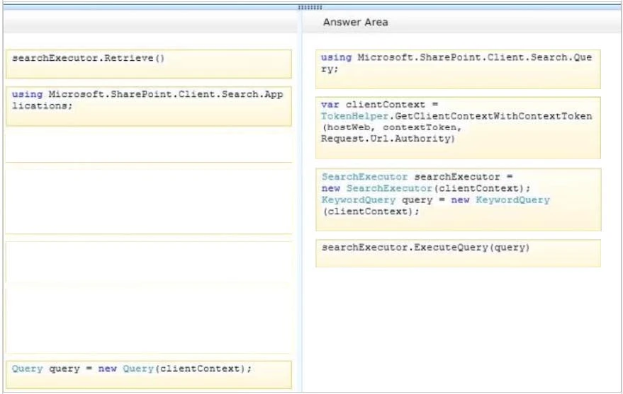Click the first empty slot below Search.Applications block
Screen dimensions: 623x394
tap(148, 145)
